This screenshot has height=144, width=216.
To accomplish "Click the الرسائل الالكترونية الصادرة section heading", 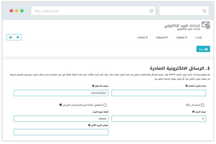I will [180, 68].
